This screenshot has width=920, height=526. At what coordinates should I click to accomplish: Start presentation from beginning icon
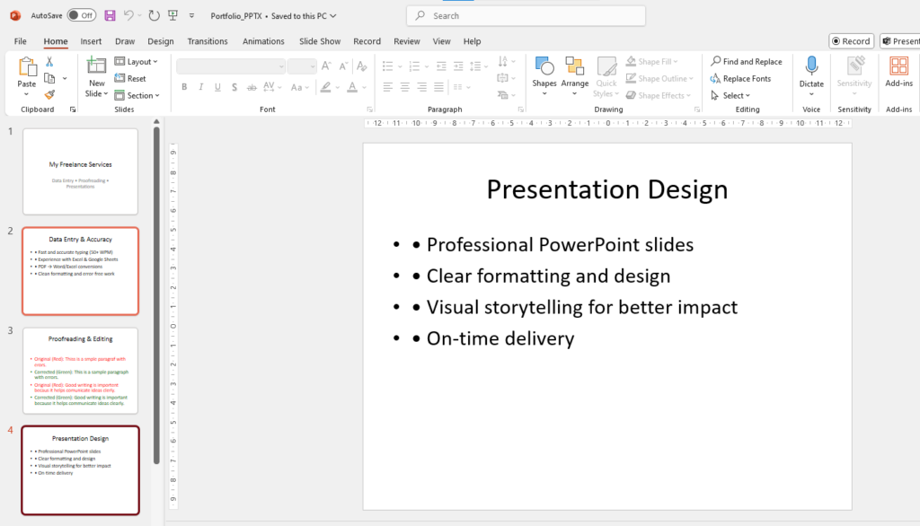coord(173,16)
